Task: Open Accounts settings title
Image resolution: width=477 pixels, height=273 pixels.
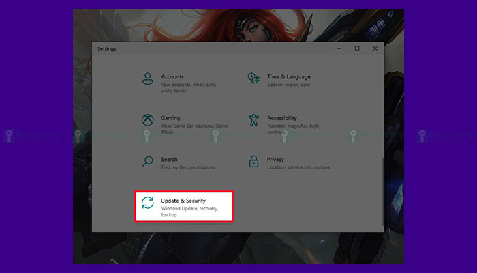Action: [x=172, y=76]
